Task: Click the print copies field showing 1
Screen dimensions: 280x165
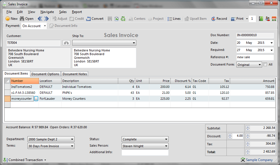Action: pyautogui.click(x=252, y=19)
